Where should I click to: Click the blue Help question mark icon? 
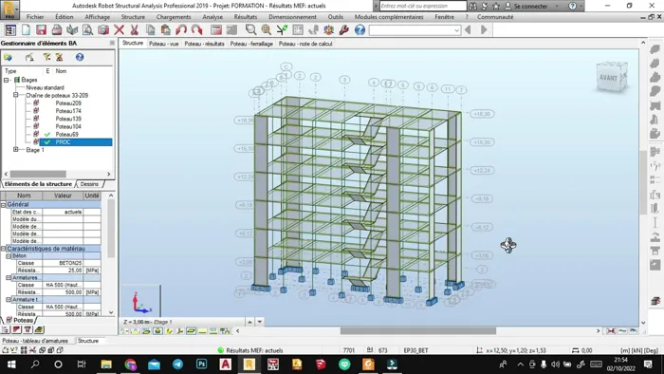[360, 29]
